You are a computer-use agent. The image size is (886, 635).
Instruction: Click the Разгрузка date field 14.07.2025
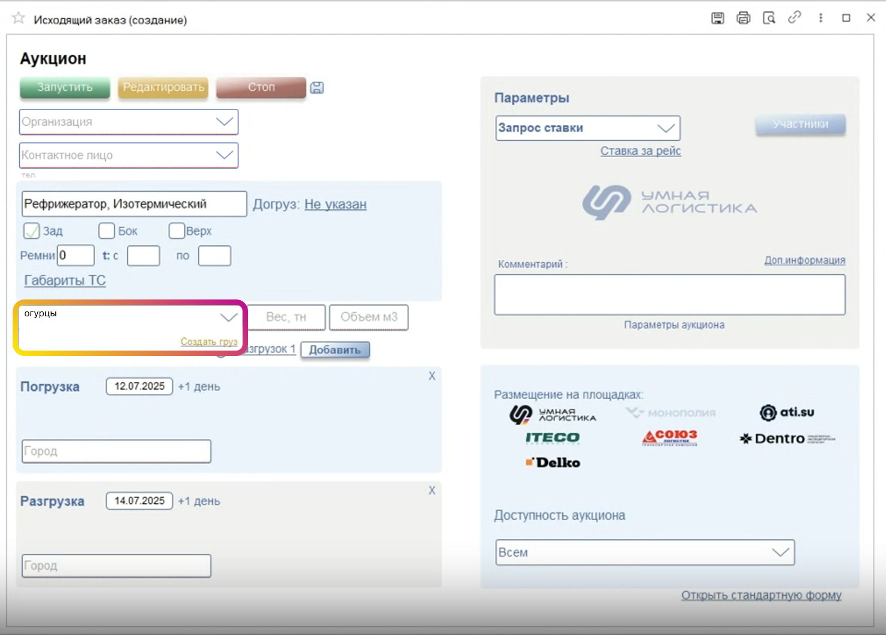click(139, 501)
